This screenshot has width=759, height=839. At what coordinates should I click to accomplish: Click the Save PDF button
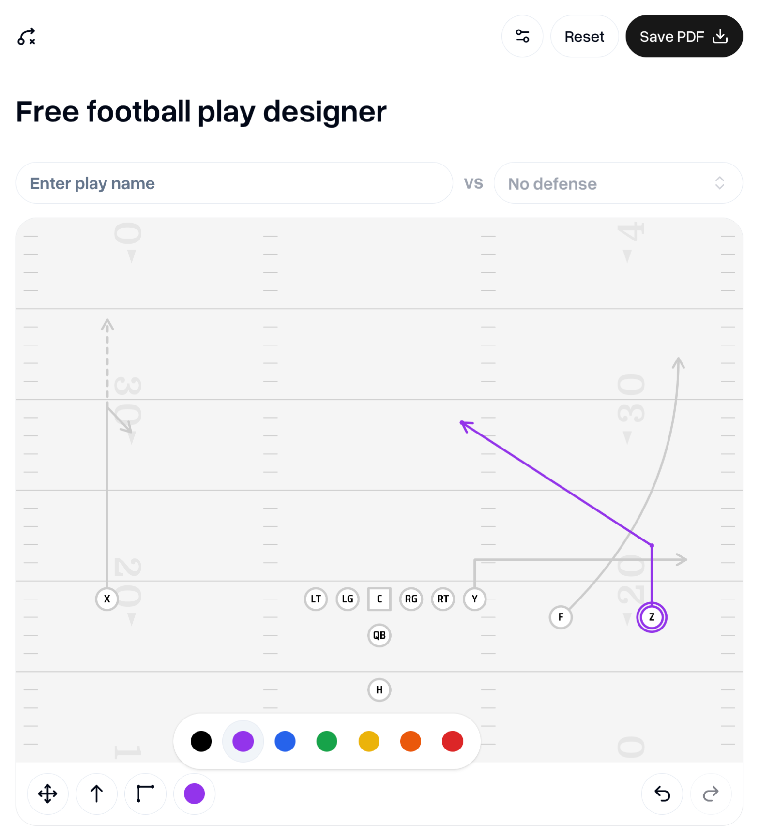[684, 36]
